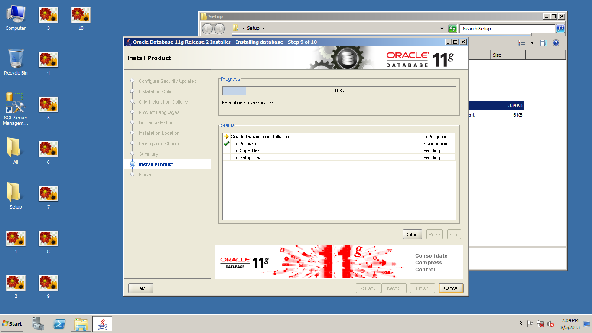Toggle the Explorer preview pane icon

[x=544, y=43]
